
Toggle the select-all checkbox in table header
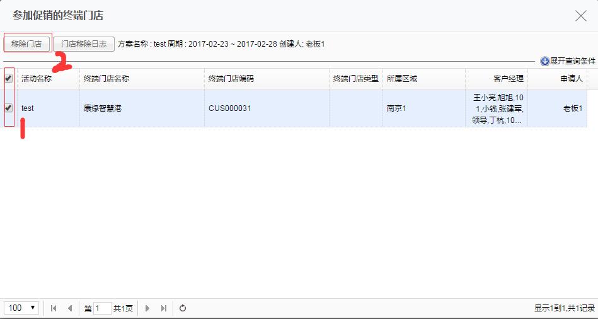[8, 79]
